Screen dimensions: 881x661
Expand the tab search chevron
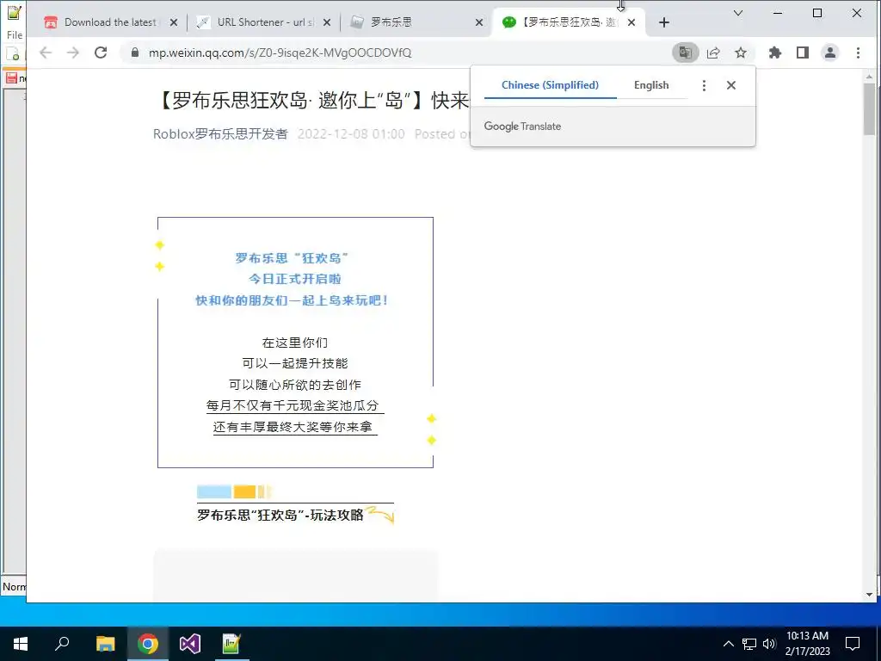pyautogui.click(x=738, y=13)
